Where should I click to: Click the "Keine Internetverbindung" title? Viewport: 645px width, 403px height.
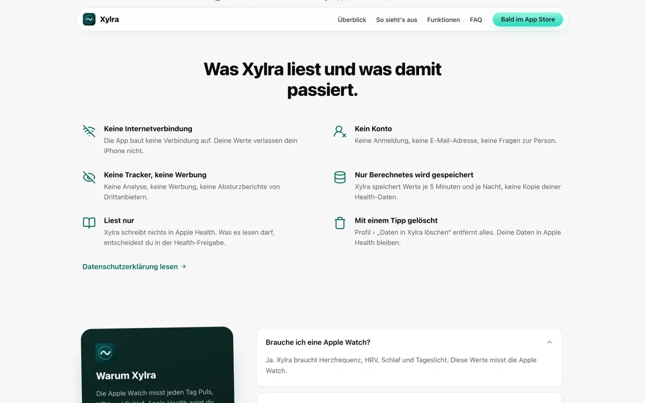148,128
